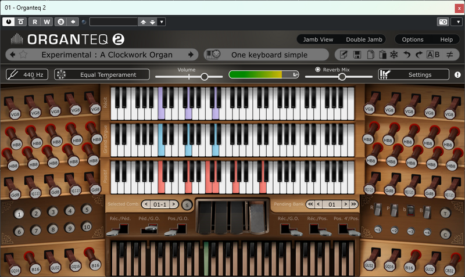Viewport: 465px width, 277px height.
Task: Click the ~1 crescendo piston
Action: coord(377,229)
